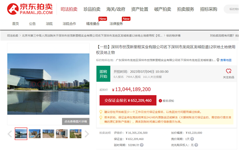
Task: Click the main property photo
Action: pyautogui.click(x=48, y=84)
